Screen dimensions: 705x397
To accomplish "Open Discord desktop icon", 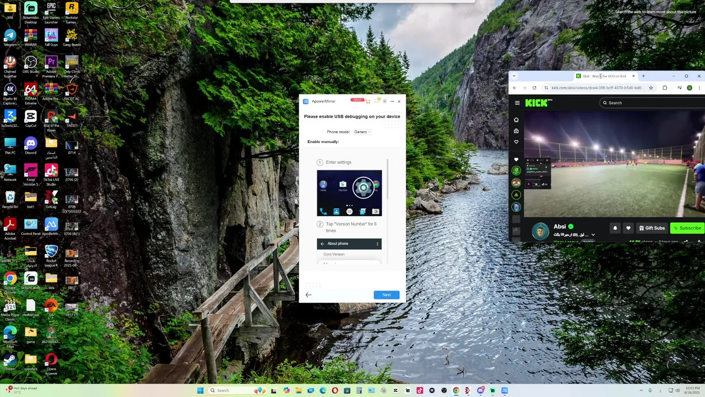I will tap(30, 146).
